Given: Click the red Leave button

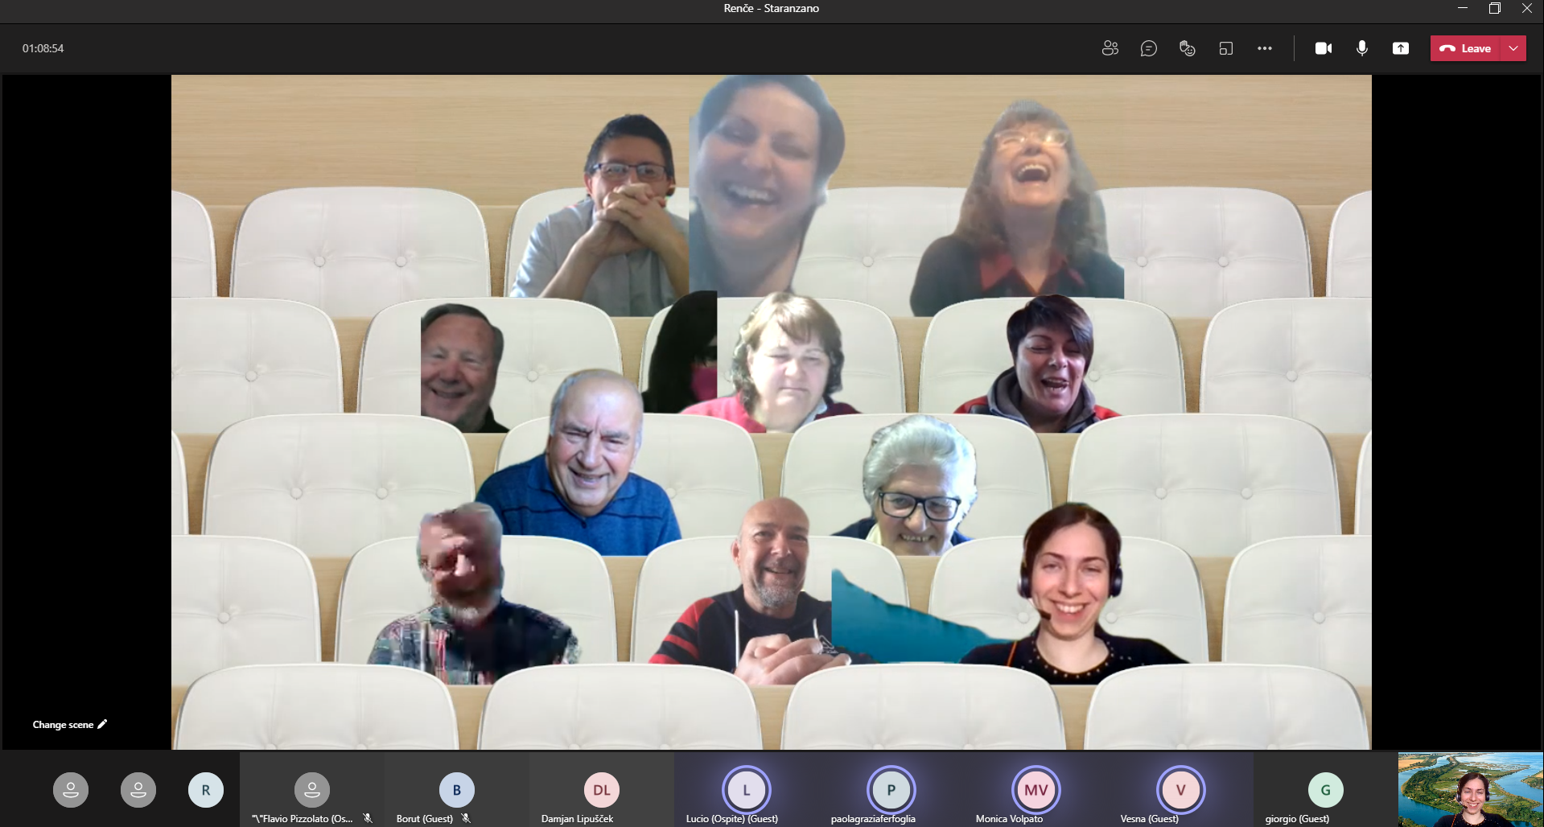Looking at the screenshot, I should [x=1466, y=48].
